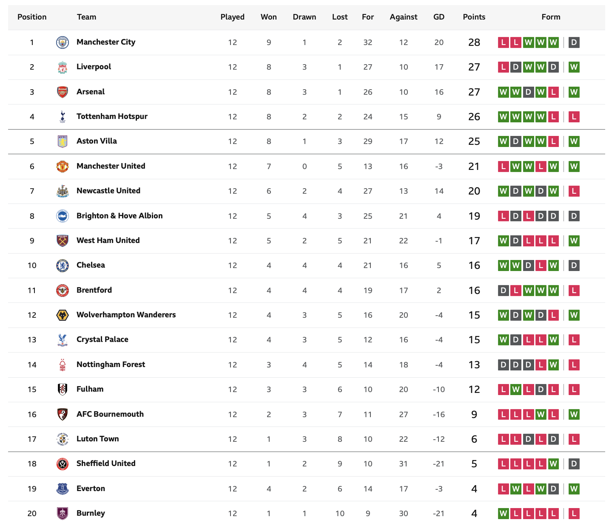Click the Liverpool club crest icon
This screenshot has height=531, width=609.
[x=63, y=67]
